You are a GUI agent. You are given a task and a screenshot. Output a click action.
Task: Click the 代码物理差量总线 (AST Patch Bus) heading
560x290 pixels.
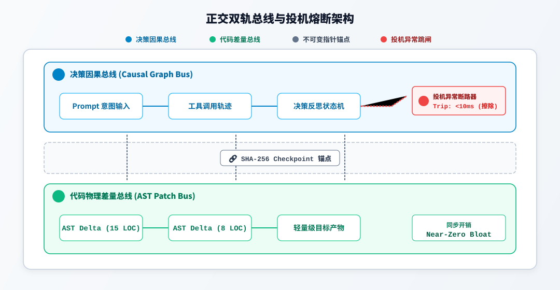point(133,196)
